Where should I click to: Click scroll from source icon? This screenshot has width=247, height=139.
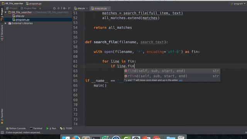[54, 8]
